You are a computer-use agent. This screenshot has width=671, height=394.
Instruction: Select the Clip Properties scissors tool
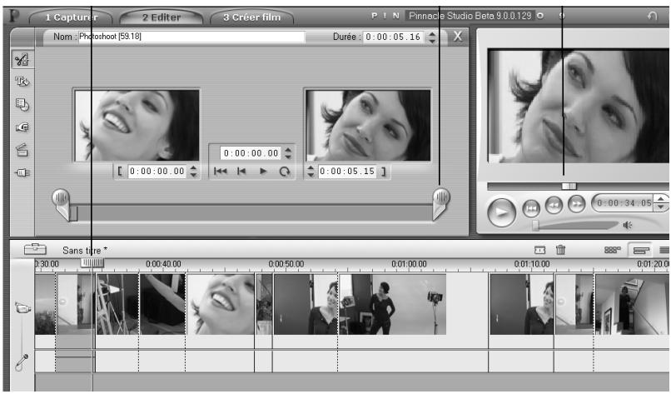pos(22,59)
